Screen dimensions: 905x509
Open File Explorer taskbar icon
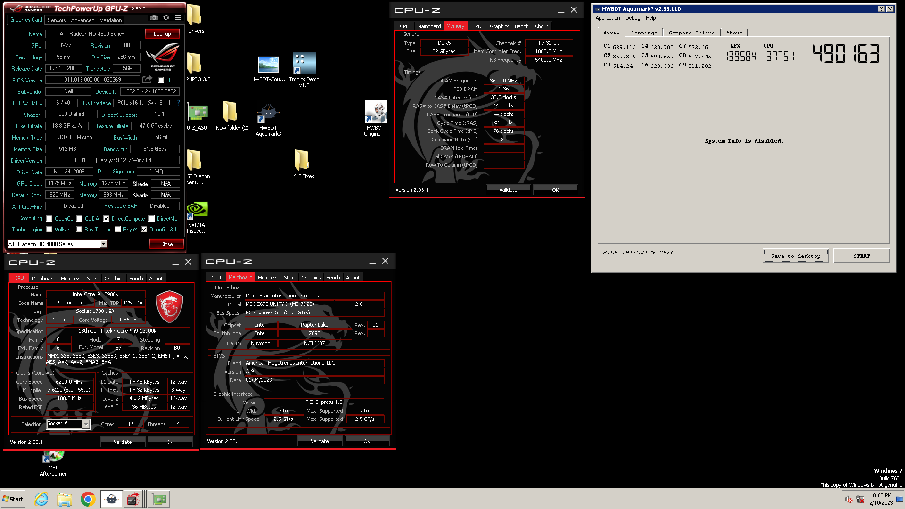(65, 499)
